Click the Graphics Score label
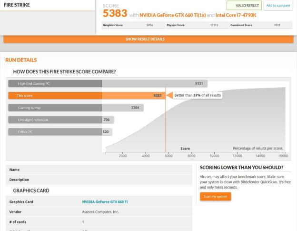Image resolution: width=297 pixels, height=231 pixels. (x=113, y=25)
